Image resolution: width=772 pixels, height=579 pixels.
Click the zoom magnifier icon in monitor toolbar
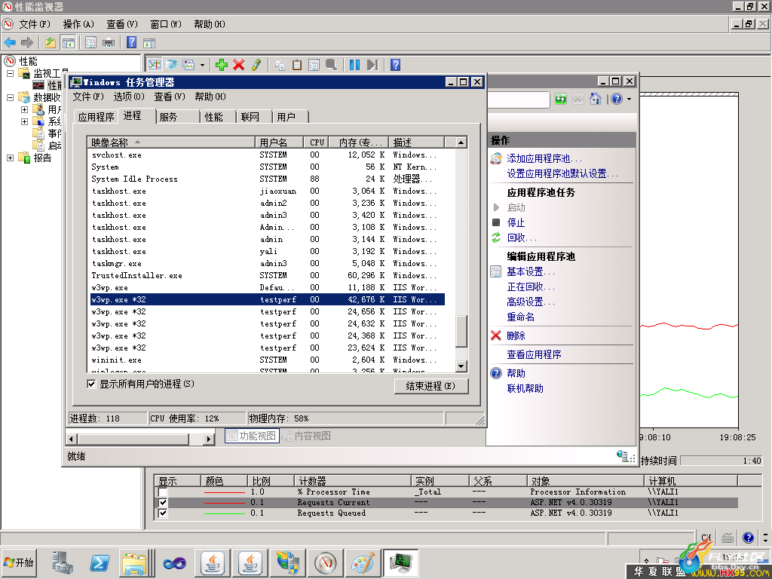(x=332, y=65)
